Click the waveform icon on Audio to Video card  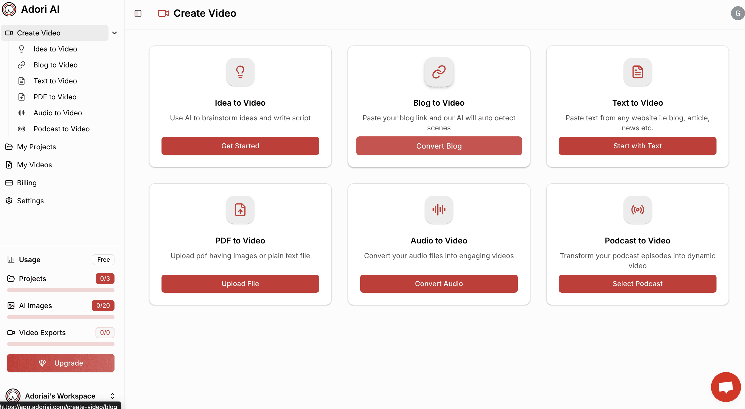coord(439,210)
